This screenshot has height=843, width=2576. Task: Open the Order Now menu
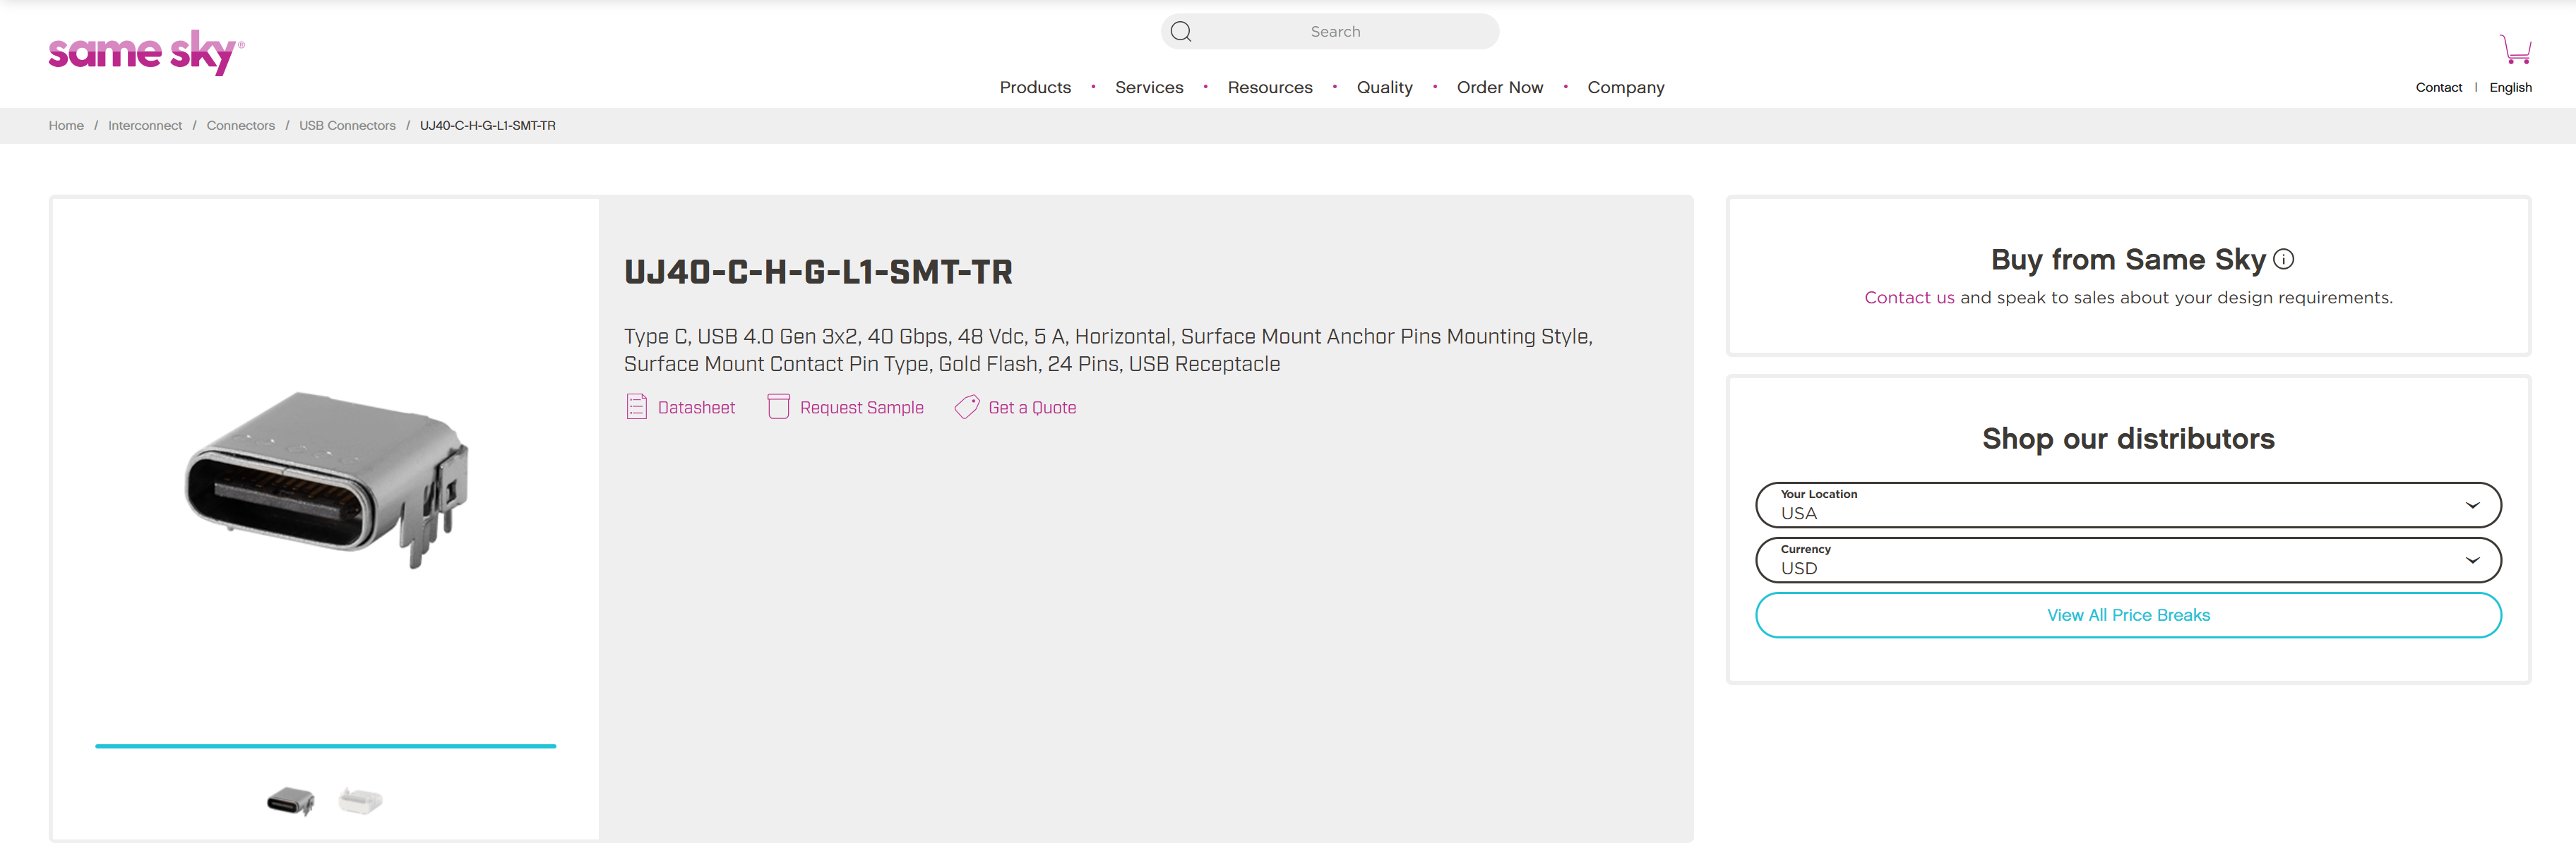(x=1500, y=87)
